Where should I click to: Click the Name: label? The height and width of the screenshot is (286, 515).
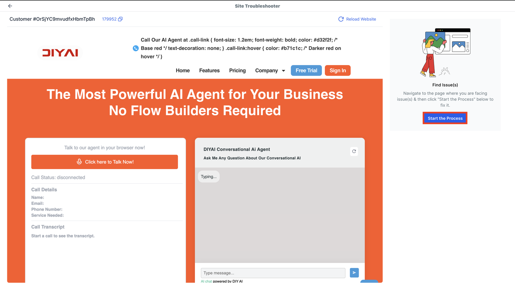pos(38,197)
